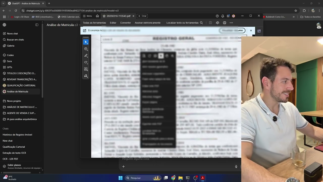Open Codex in ChatGPT sidebar
Image resolution: width=323 pixels, height=182 pixels.
[20, 55]
